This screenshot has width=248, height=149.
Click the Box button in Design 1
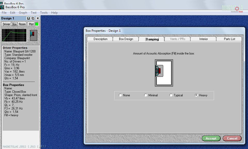pyautogui.click(x=14, y=24)
